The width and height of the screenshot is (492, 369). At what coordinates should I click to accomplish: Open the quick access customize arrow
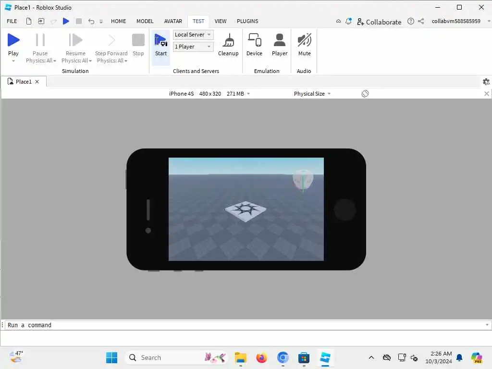(x=101, y=22)
